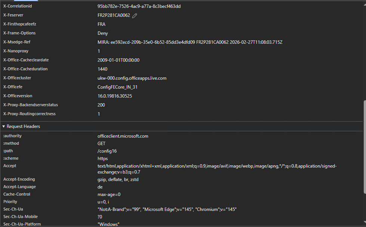The image size is (366, 227).
Task: Click the X-Office-Cachecleardate header value
Action: [119, 60]
